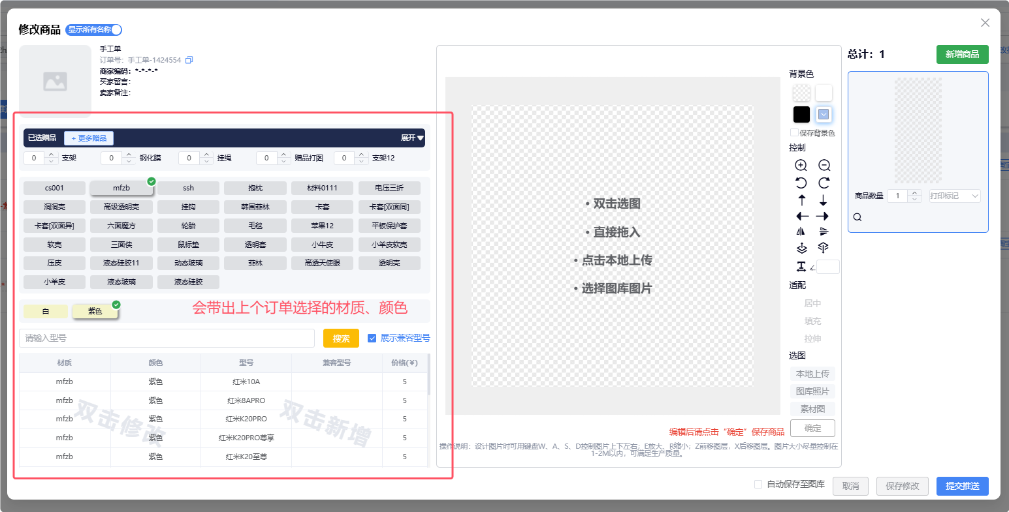
Task: Open 图库照片 image source
Action: coord(812,391)
